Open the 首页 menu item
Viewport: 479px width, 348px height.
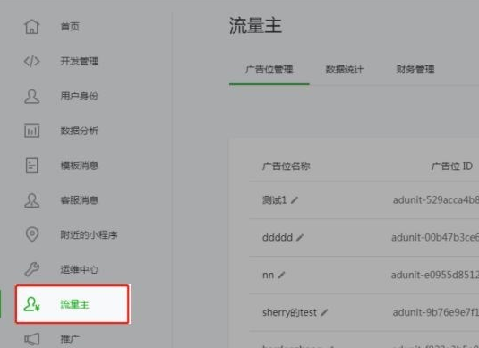[x=70, y=27]
